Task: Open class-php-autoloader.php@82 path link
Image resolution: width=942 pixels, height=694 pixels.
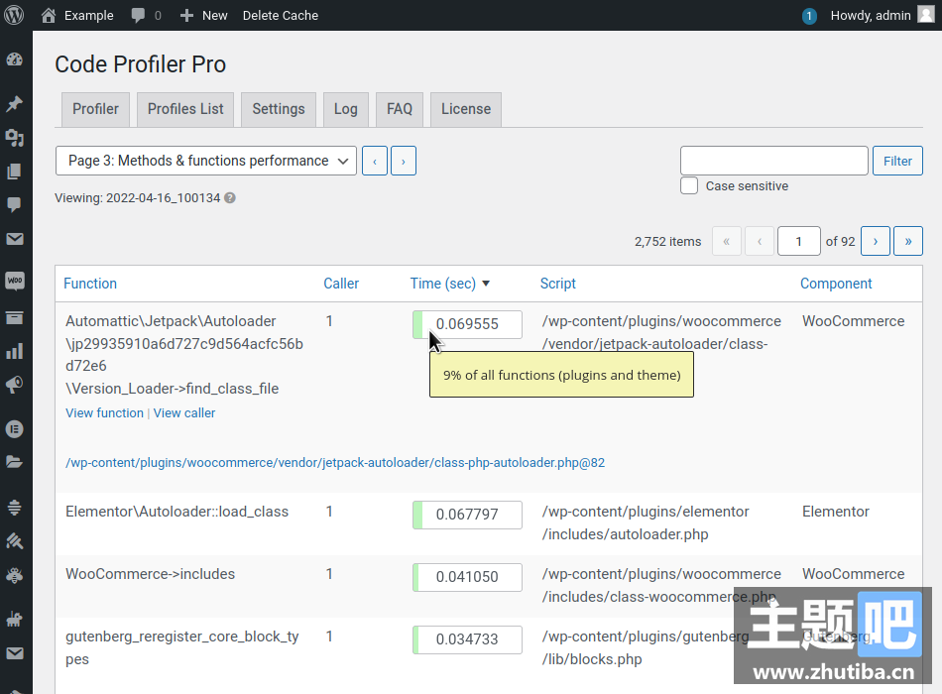Action: (x=335, y=463)
